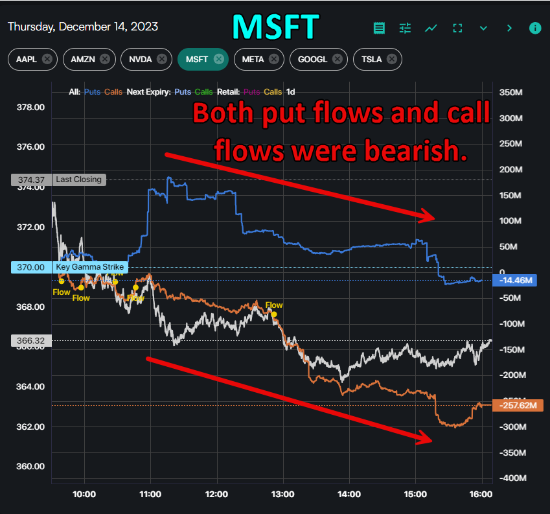
Task: Click the 366.32 current price tag
Action: coord(31,341)
